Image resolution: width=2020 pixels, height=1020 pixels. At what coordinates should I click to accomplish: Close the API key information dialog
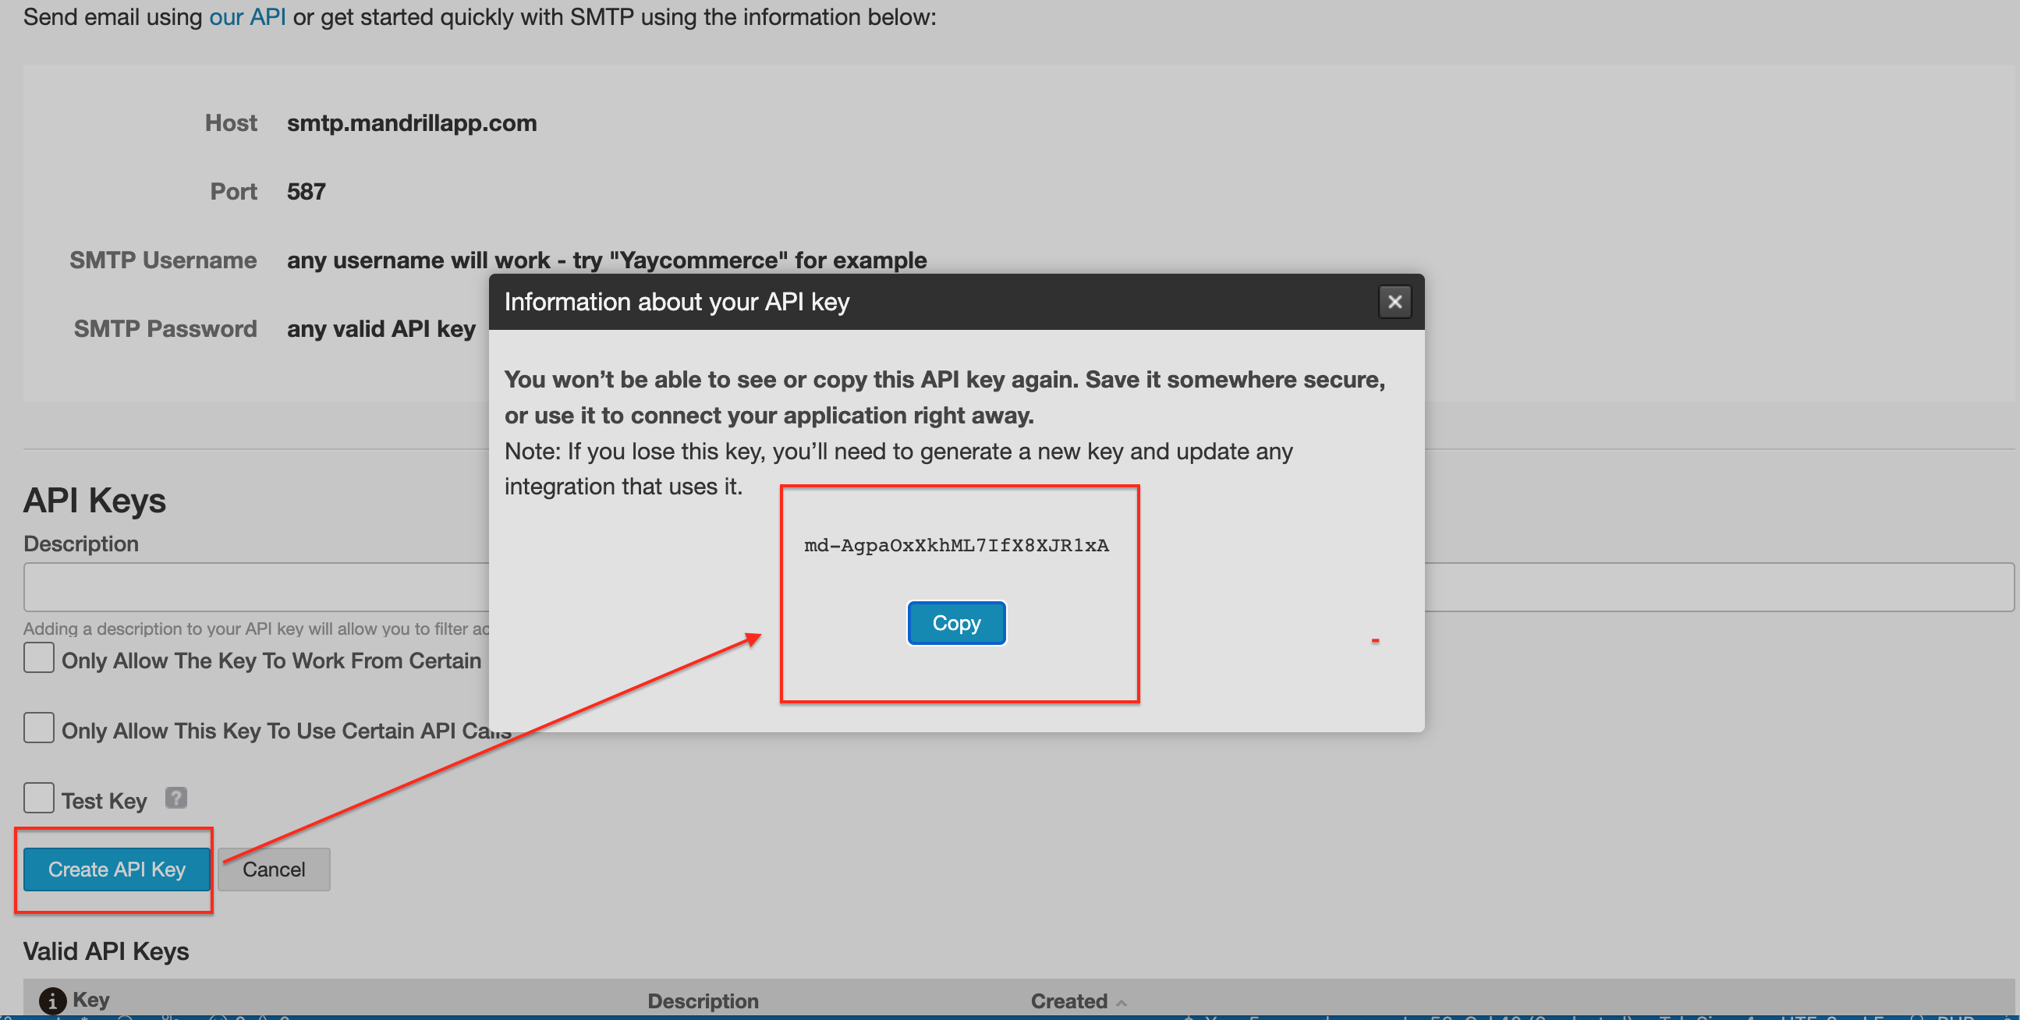[x=1395, y=302]
